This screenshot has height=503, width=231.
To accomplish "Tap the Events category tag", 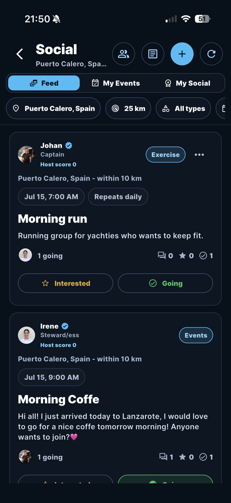I will tap(196, 335).
